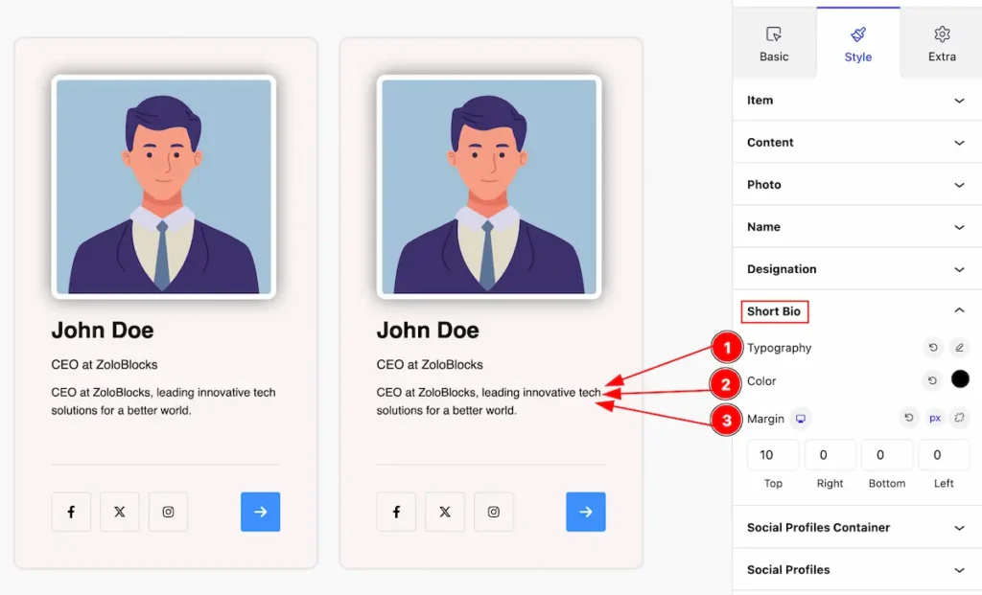
Task: Click blue arrow button on first card
Action: [261, 512]
